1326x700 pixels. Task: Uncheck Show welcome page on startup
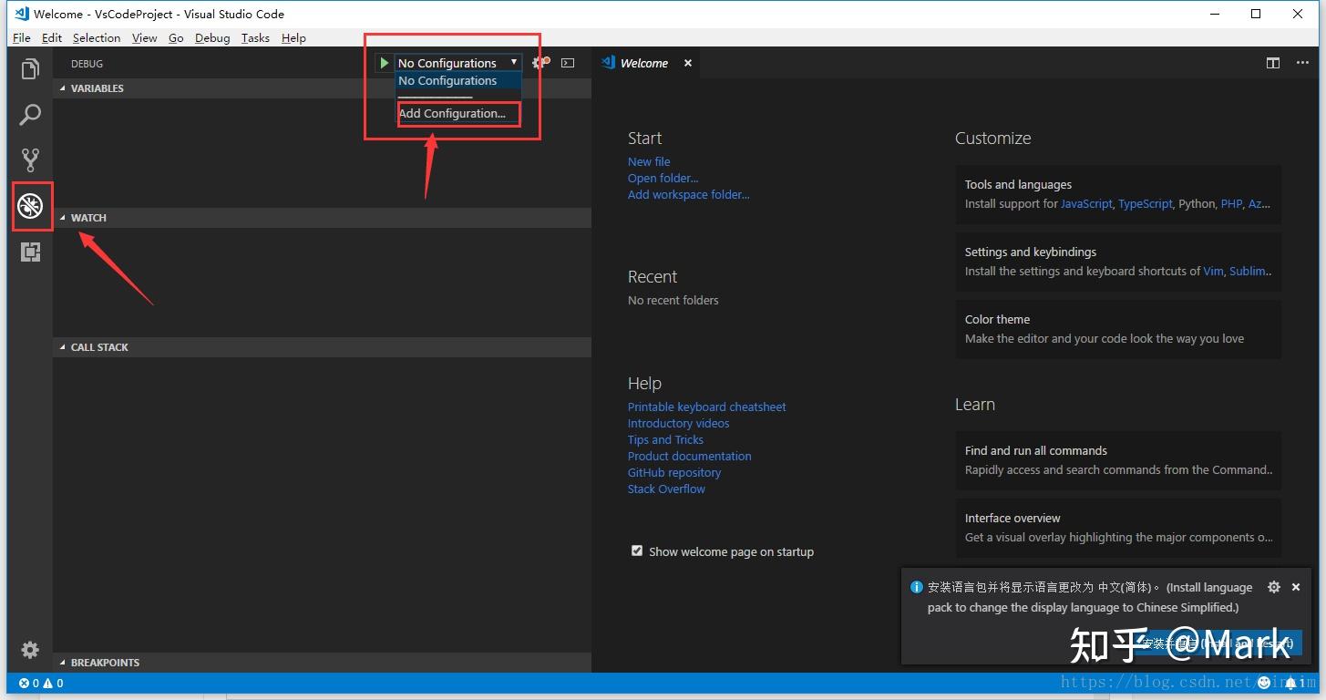tap(637, 551)
